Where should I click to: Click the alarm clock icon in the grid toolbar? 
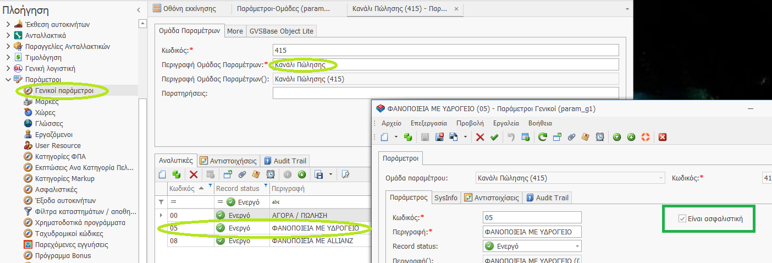(271, 174)
